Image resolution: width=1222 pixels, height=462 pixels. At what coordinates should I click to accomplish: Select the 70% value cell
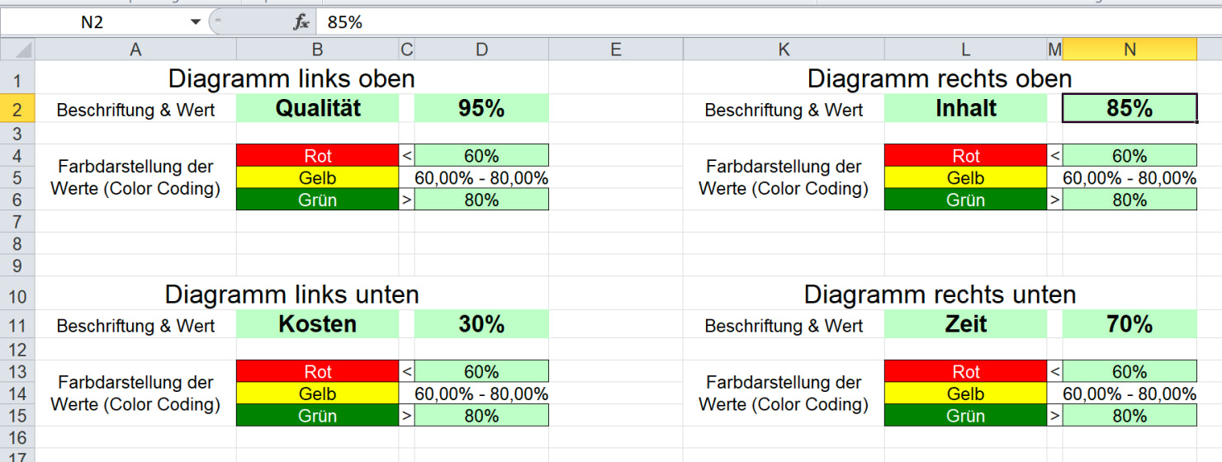[1130, 324]
